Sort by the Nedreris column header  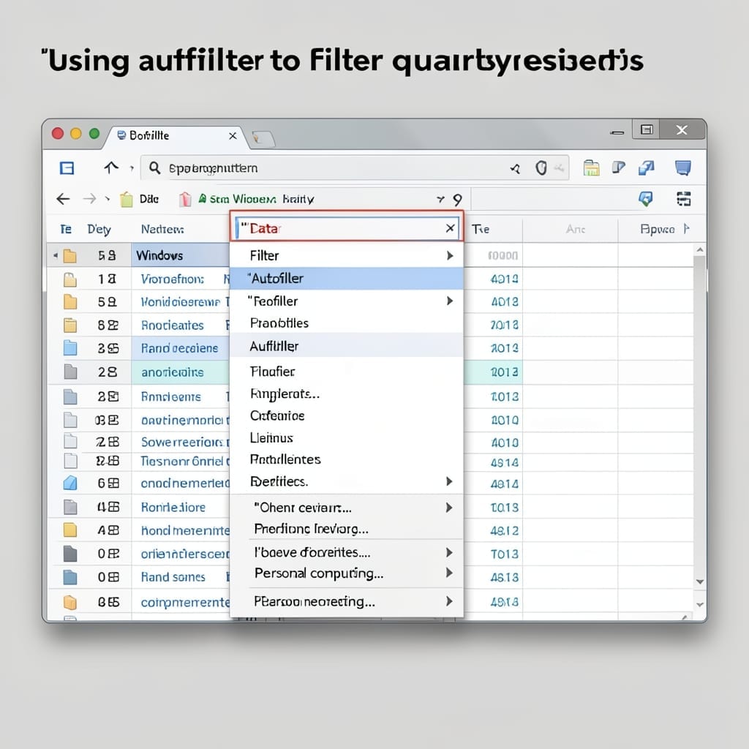162,229
